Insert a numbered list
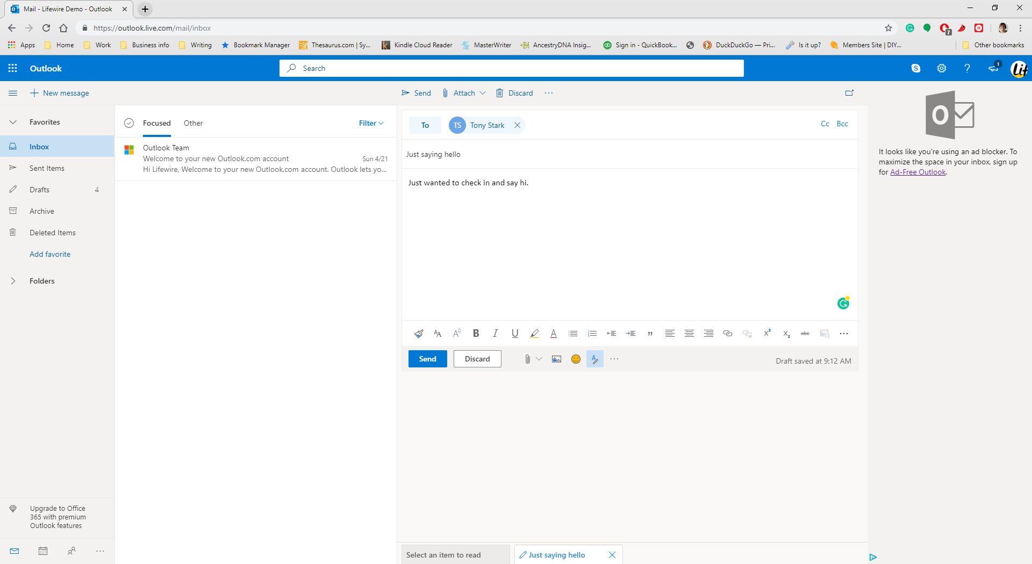 point(592,334)
